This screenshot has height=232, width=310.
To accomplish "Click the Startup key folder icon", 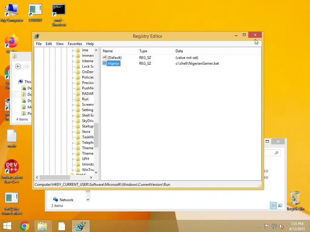I will [78, 126].
